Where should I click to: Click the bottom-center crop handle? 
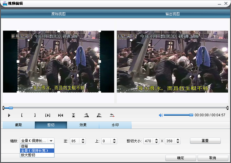pos(59,92)
